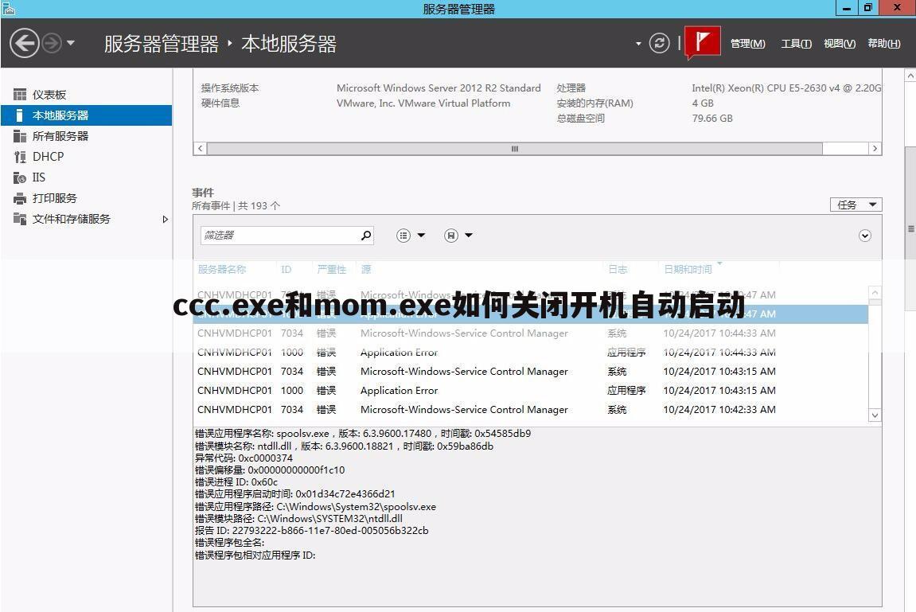
Task: Click the IIS role icon
Action: 20,177
